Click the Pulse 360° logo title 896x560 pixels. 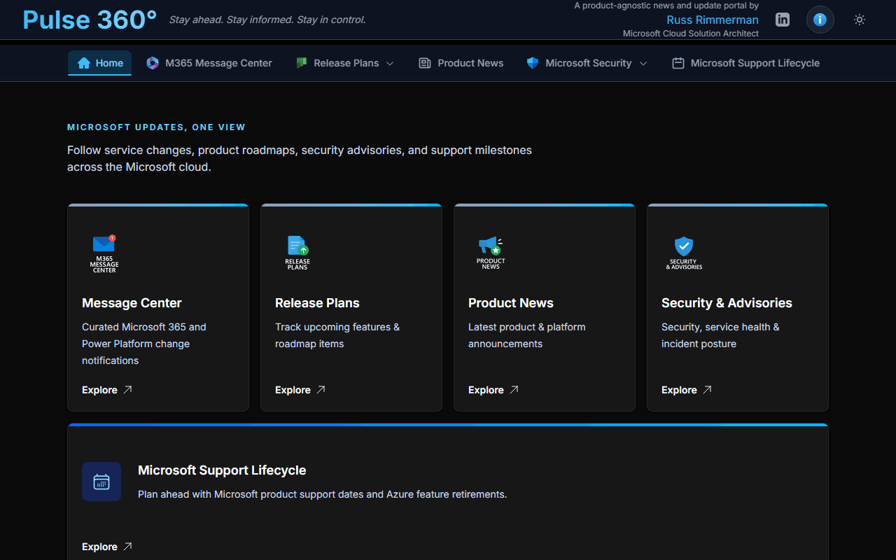90,20
